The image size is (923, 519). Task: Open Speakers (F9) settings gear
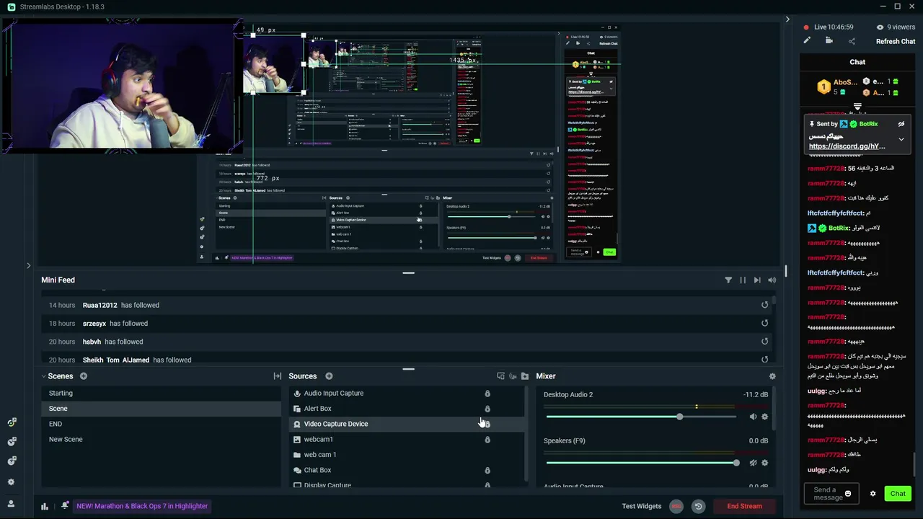[765, 463]
